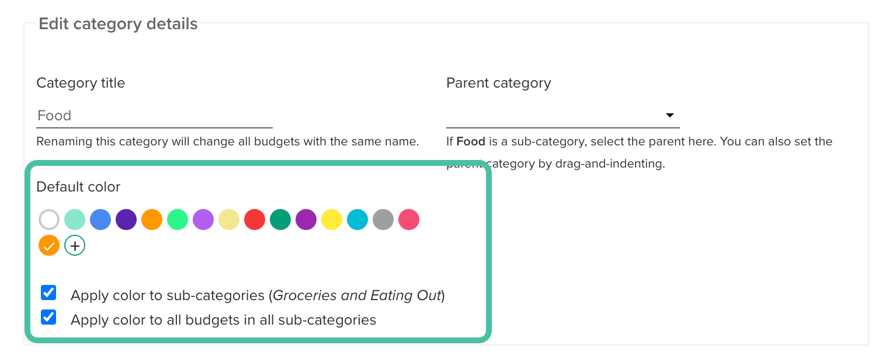This screenshot has width=896, height=362.
Task: Select the dark teal green swatch
Action: coord(280,220)
